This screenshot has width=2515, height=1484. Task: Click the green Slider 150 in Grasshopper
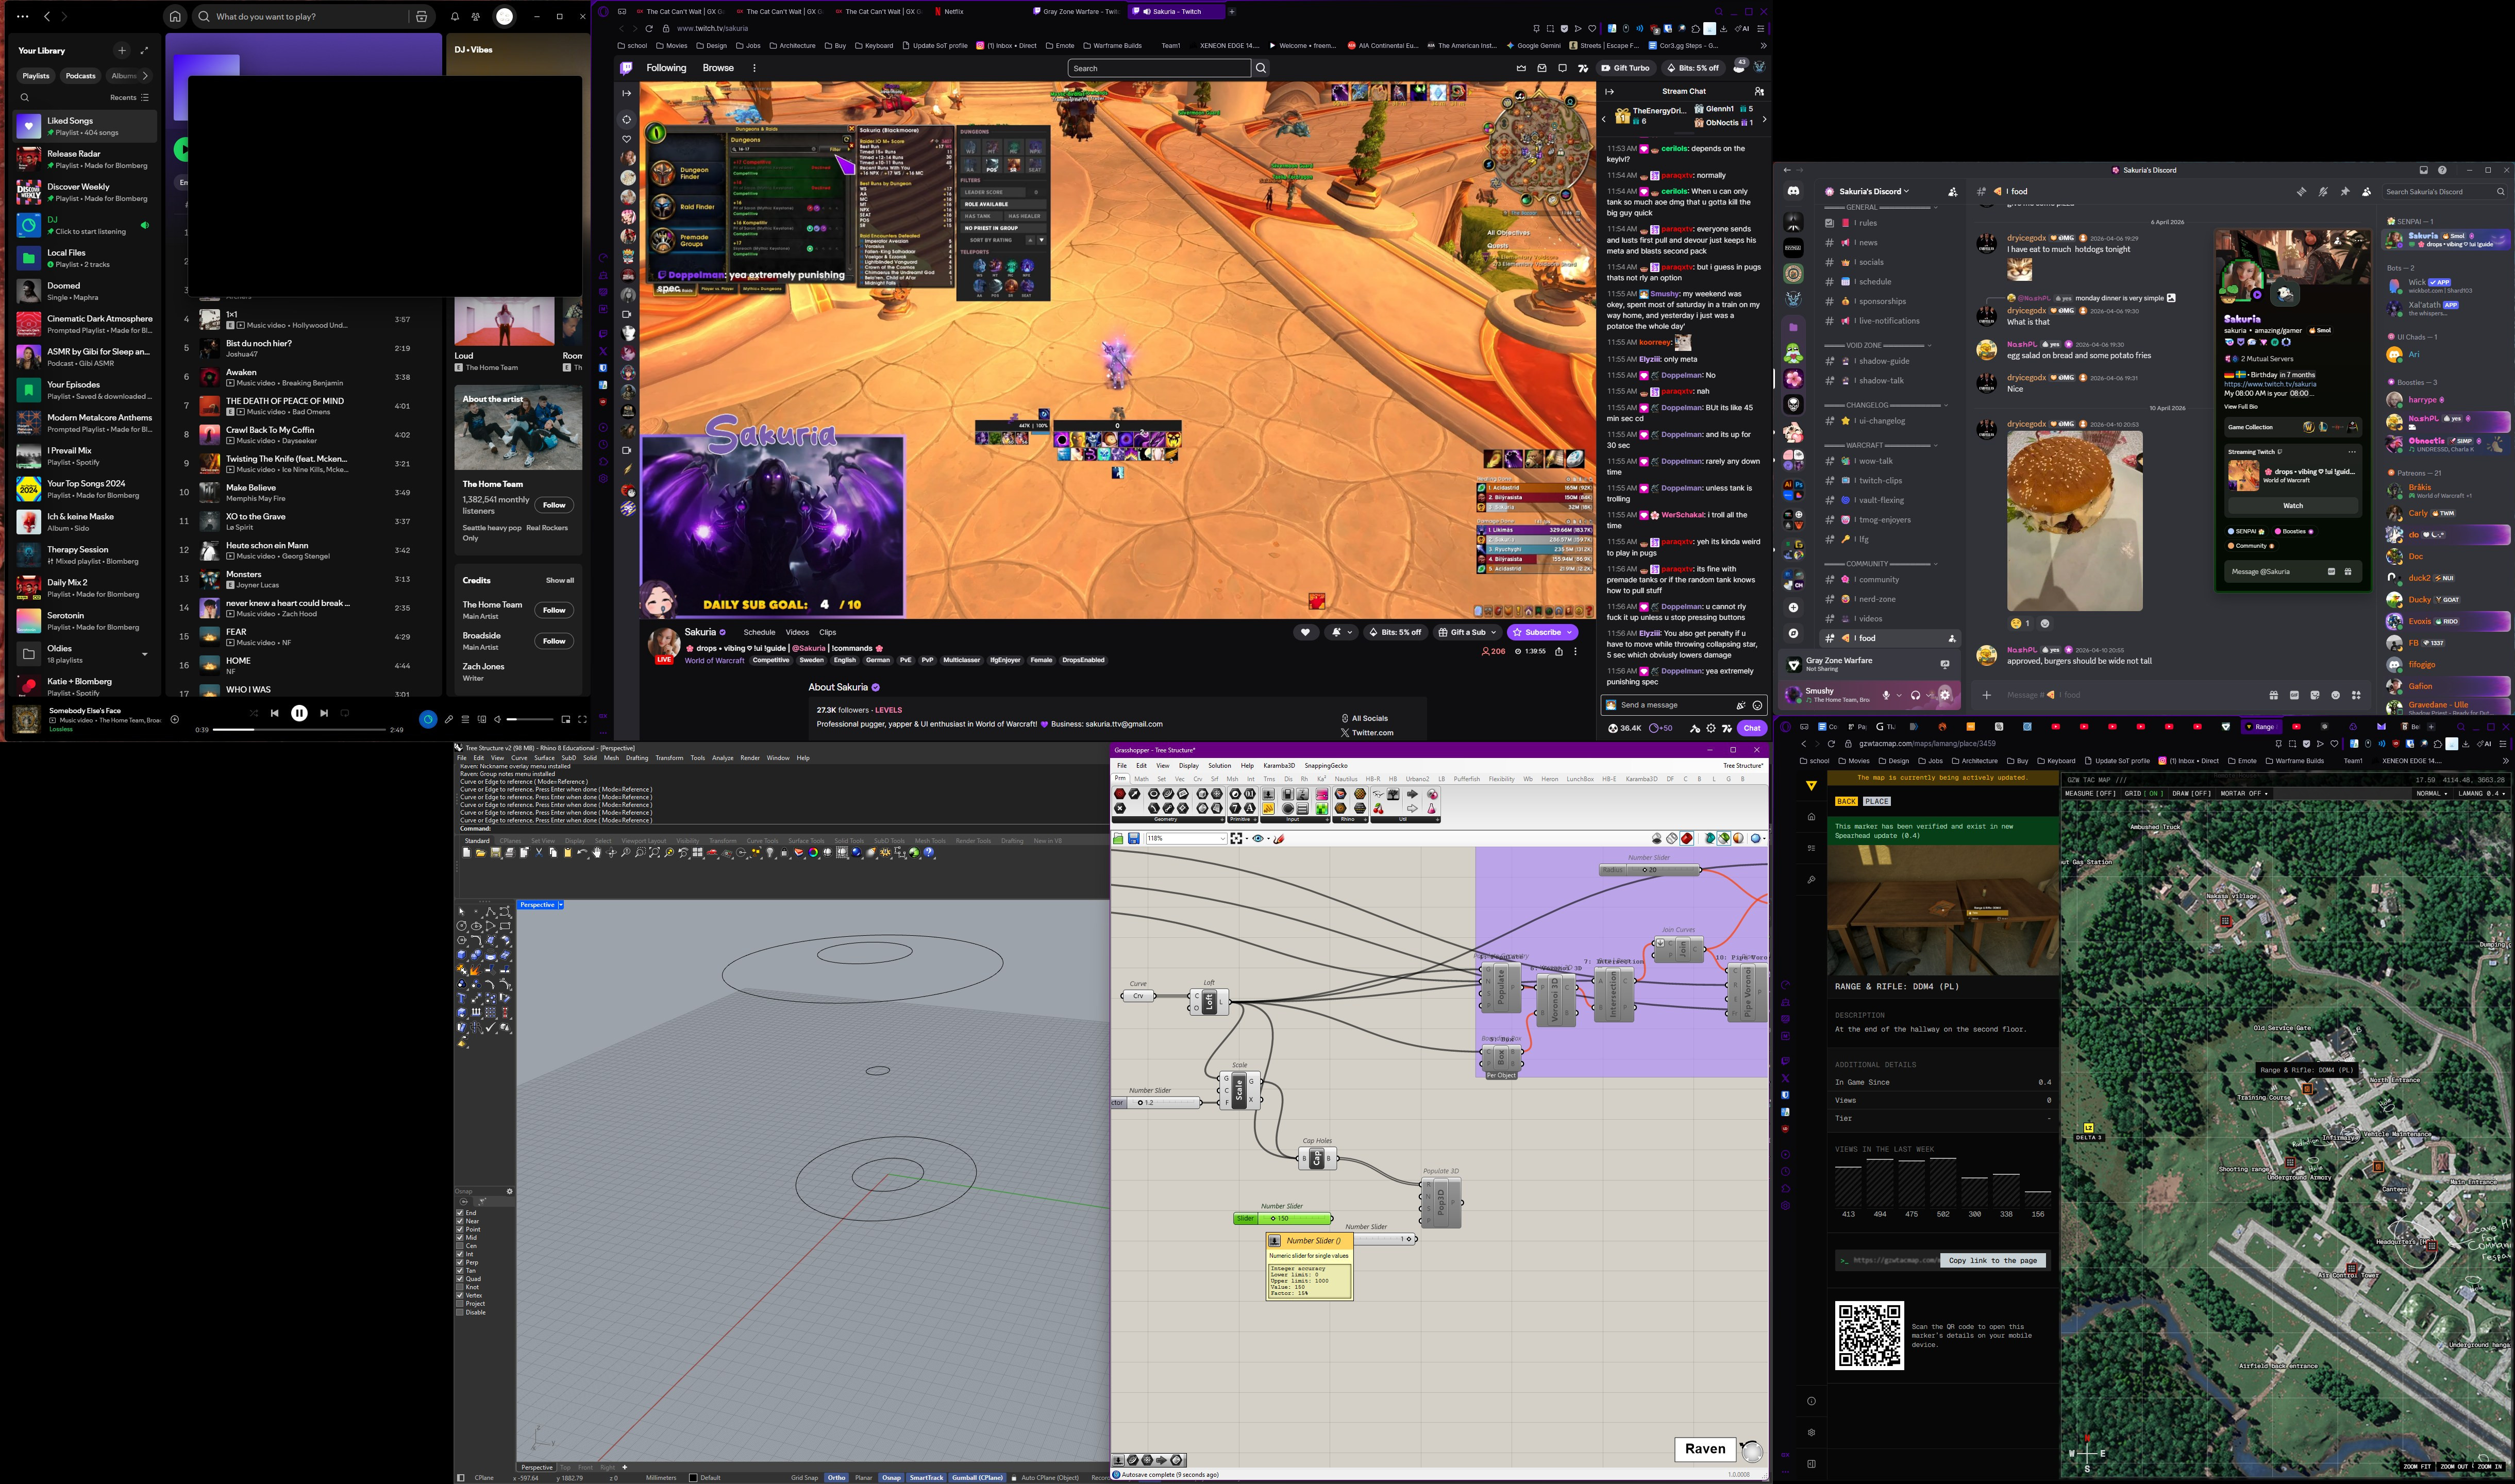tap(1283, 1218)
